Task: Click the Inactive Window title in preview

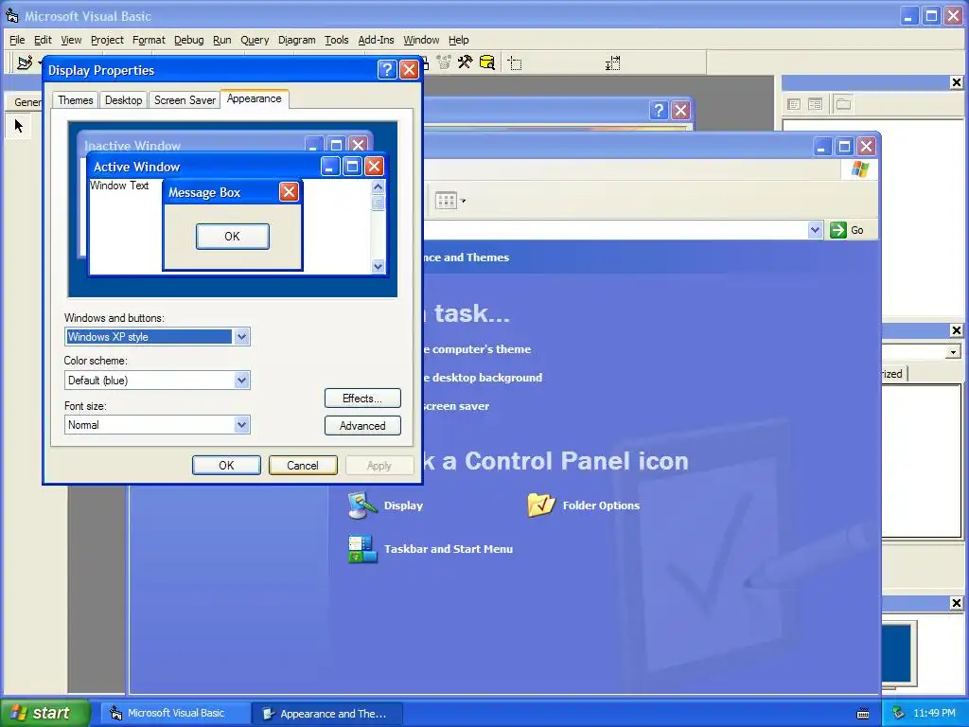Action: tap(132, 146)
